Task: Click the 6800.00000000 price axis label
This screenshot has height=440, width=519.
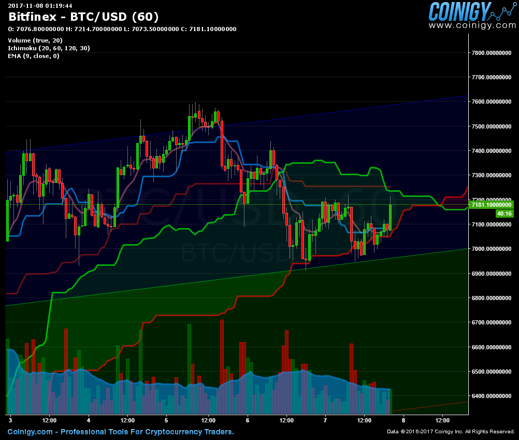Action: [492, 298]
